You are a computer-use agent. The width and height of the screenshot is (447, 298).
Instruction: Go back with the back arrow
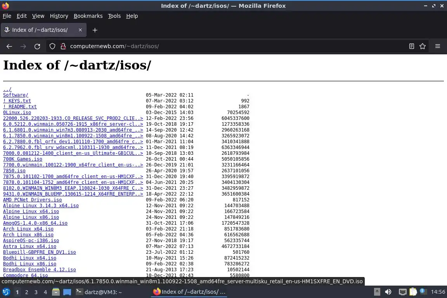click(9, 46)
